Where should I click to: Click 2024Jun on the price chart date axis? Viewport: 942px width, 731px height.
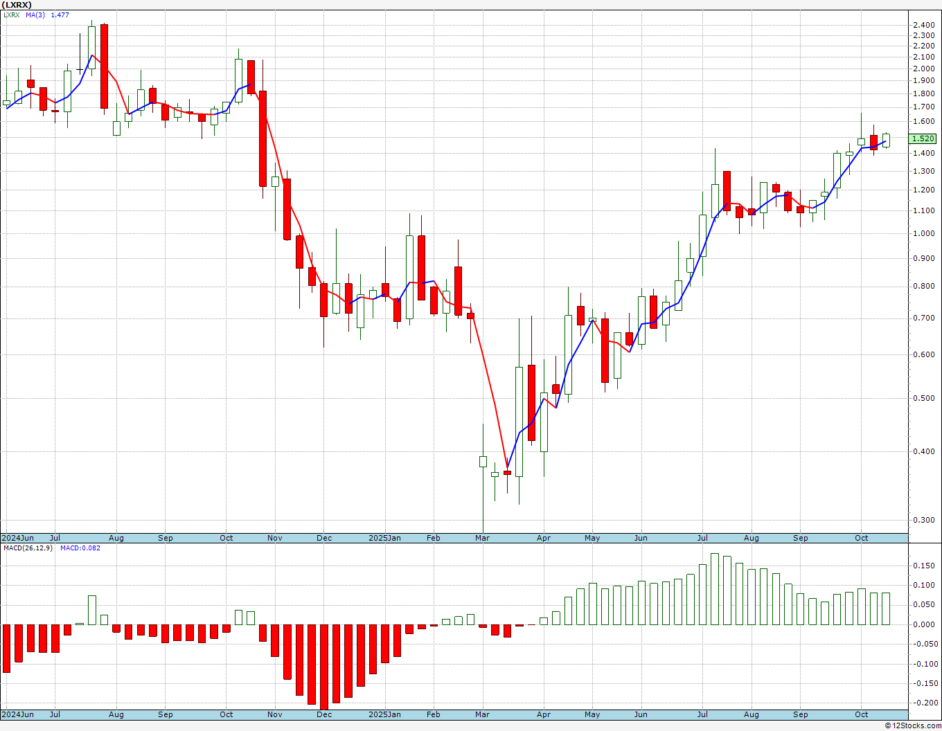click(18, 538)
